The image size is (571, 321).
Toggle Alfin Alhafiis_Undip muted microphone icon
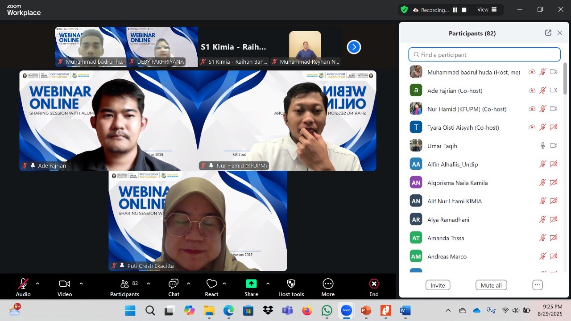pos(543,164)
